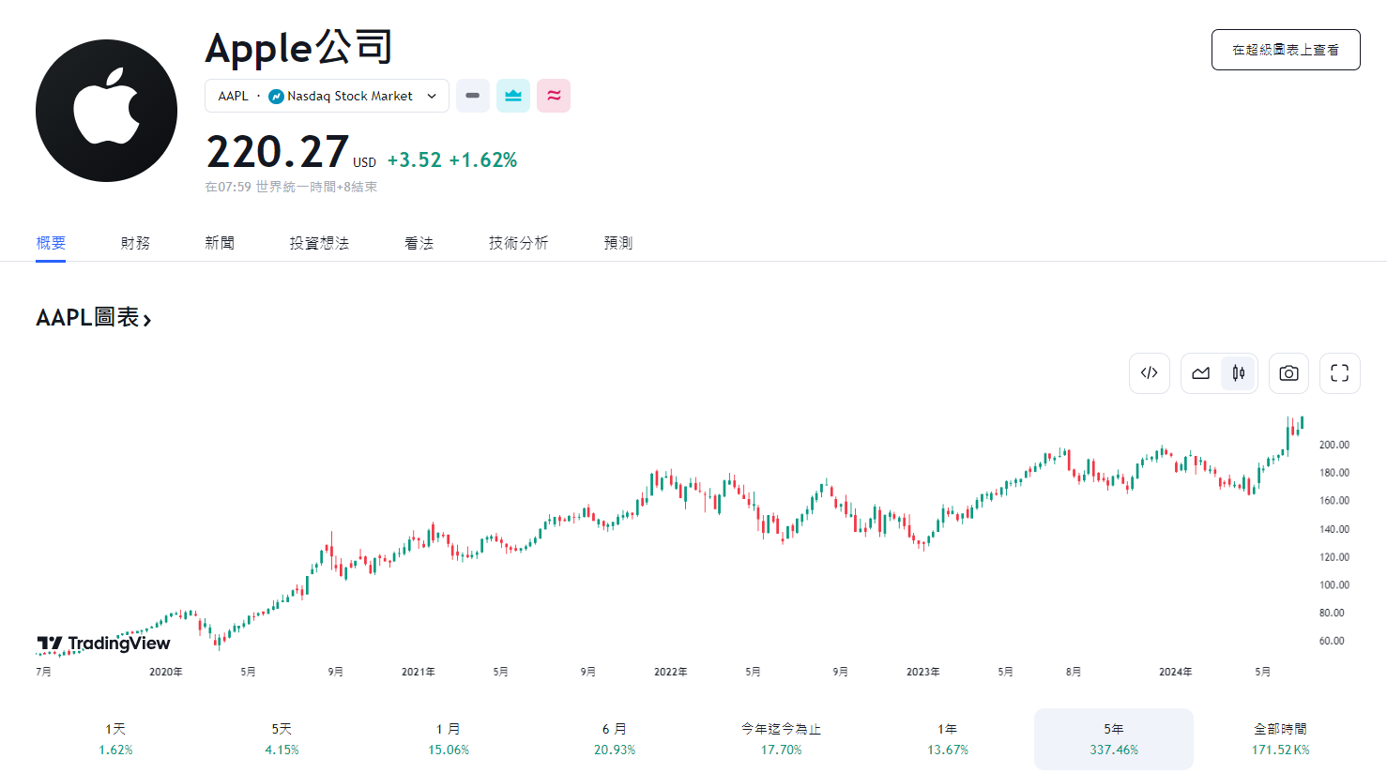Viewport: 1387px width, 773px height.
Task: Toggle candlestick chart view
Action: (x=1238, y=372)
